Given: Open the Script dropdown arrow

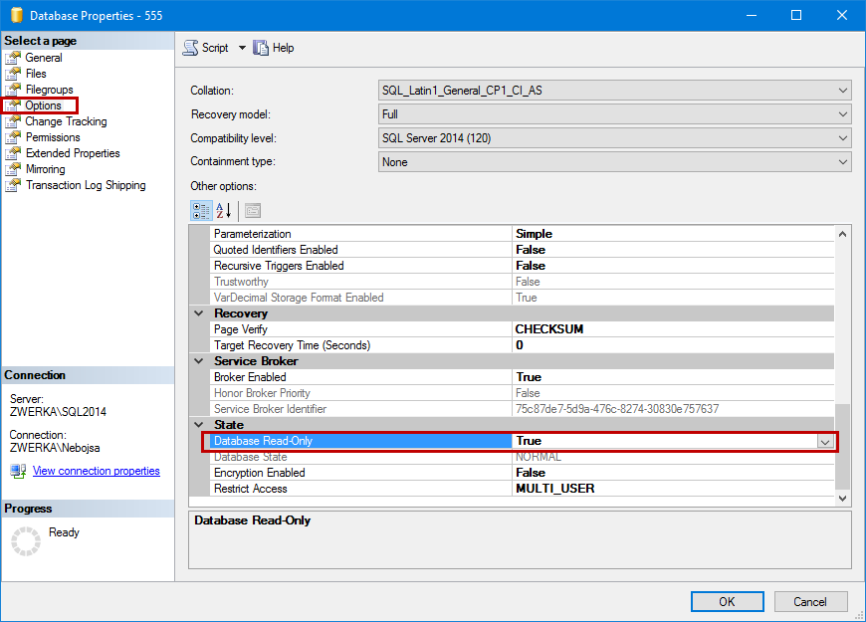Looking at the screenshot, I should (242, 48).
